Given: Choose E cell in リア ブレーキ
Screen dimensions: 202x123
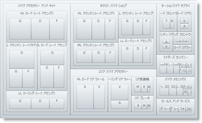Looking at the screenshot, I should click(x=138, y=106).
